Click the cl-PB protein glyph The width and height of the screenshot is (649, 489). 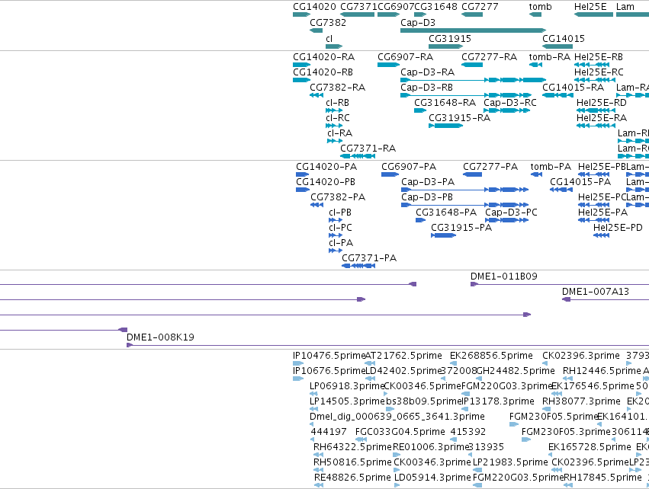point(336,220)
